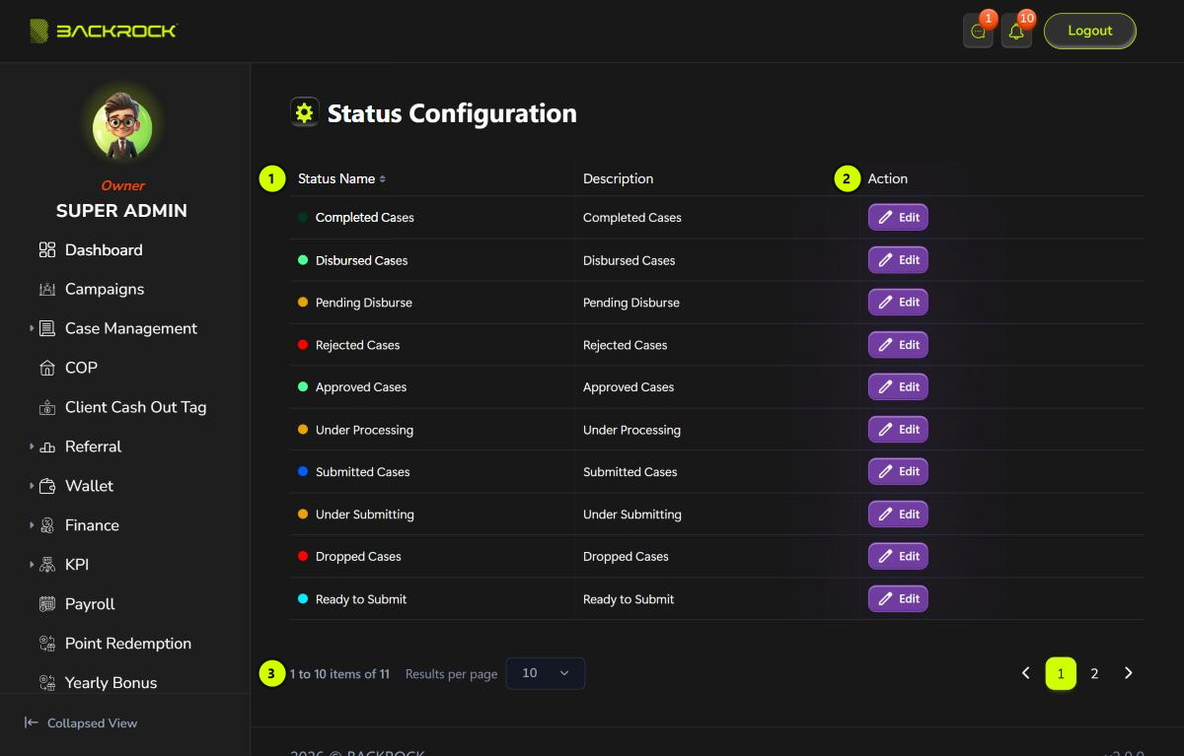Click 'Dropped Cases' status name cell
This screenshot has width=1184, height=756.
tap(358, 557)
